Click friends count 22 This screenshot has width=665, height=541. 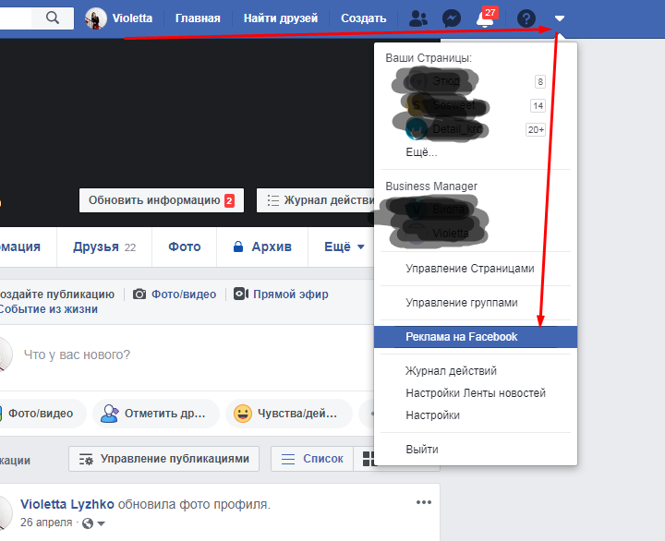pos(130,247)
